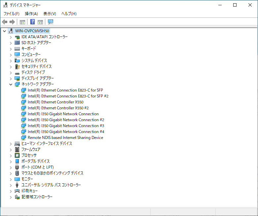Click the mouse icon for マウスとそのほかのポインティング デバイス
This screenshot has height=216, width=258.
click(17, 173)
